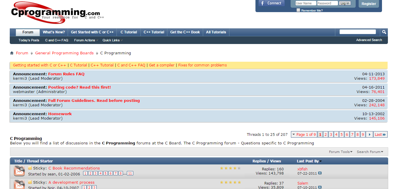The width and height of the screenshot is (395, 189).
Task: Click the Advanced Search link
Action: pos(369,40)
